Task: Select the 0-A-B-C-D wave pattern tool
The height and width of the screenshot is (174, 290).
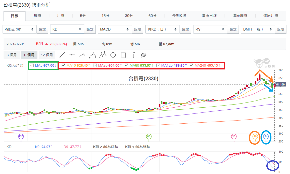Action: click(103, 55)
